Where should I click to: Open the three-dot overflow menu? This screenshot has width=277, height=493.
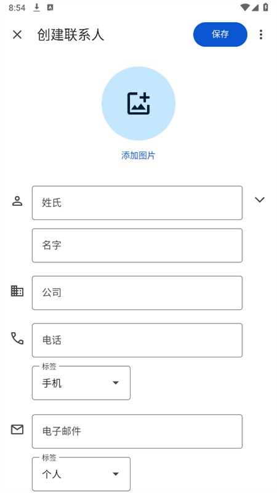coord(260,35)
